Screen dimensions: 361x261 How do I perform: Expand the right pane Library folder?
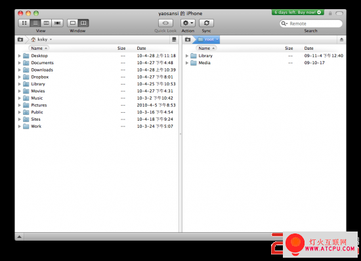coord(187,56)
